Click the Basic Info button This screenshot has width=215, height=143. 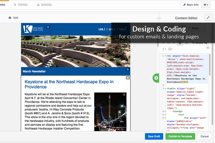[191, 5]
